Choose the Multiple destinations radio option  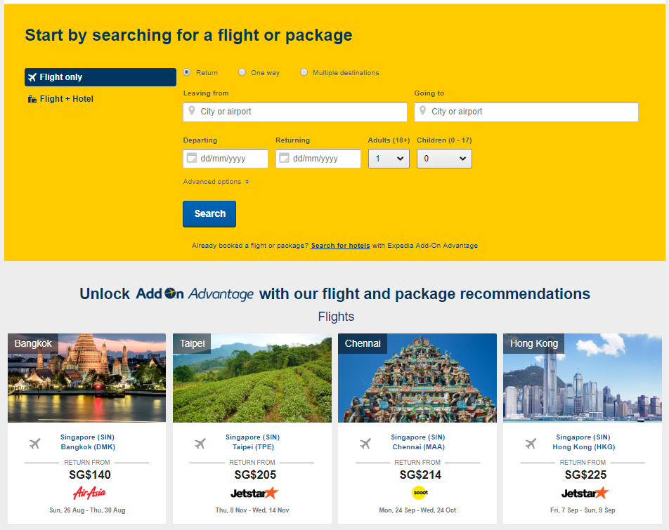pyautogui.click(x=304, y=72)
